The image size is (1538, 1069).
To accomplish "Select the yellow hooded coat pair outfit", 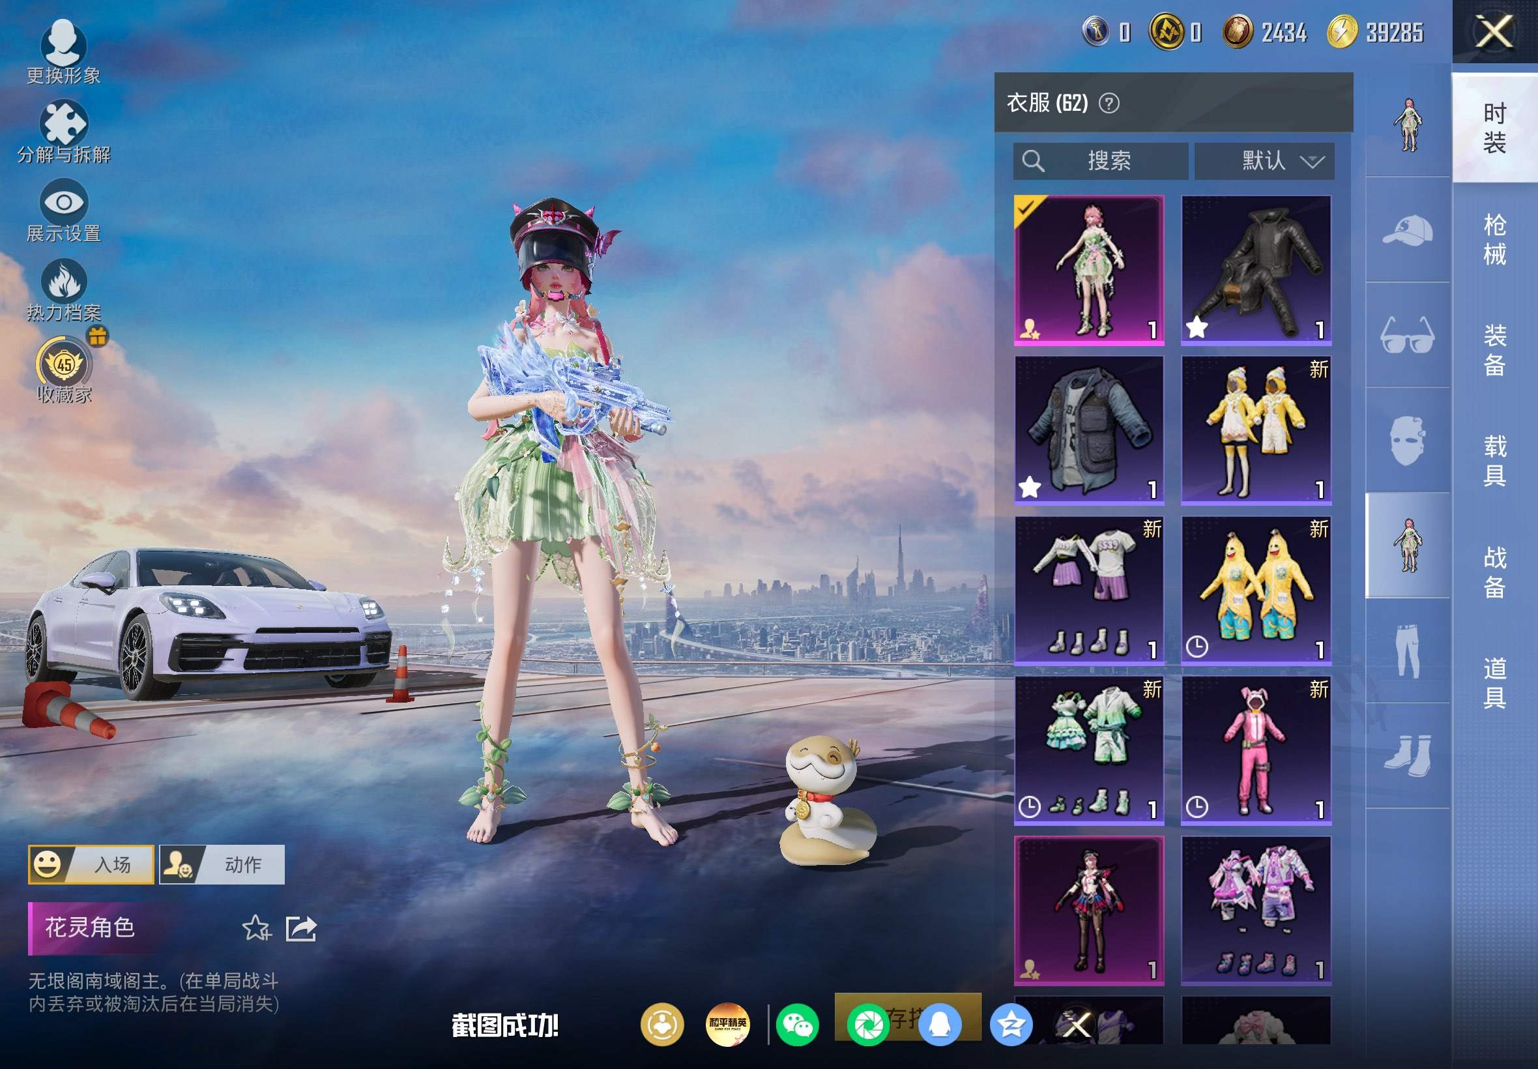I will (x=1256, y=430).
